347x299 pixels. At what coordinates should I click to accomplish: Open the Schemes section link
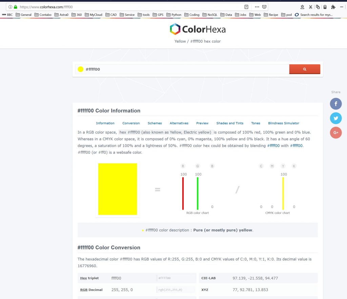[155, 123]
